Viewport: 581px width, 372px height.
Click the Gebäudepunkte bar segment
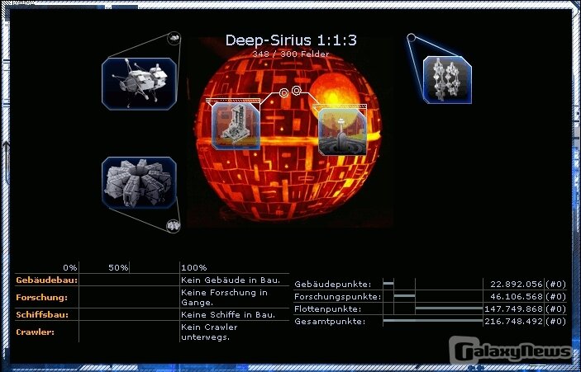point(388,284)
